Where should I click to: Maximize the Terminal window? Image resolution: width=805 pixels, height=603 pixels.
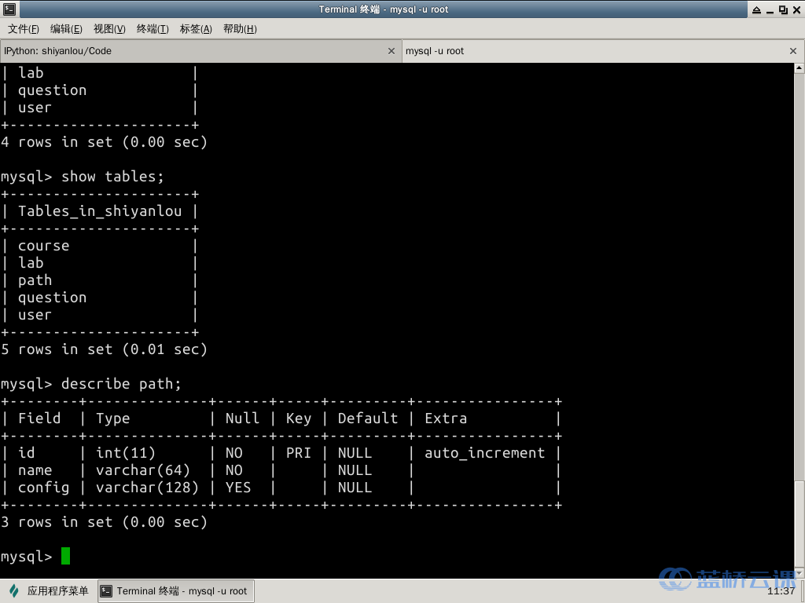[783, 9]
